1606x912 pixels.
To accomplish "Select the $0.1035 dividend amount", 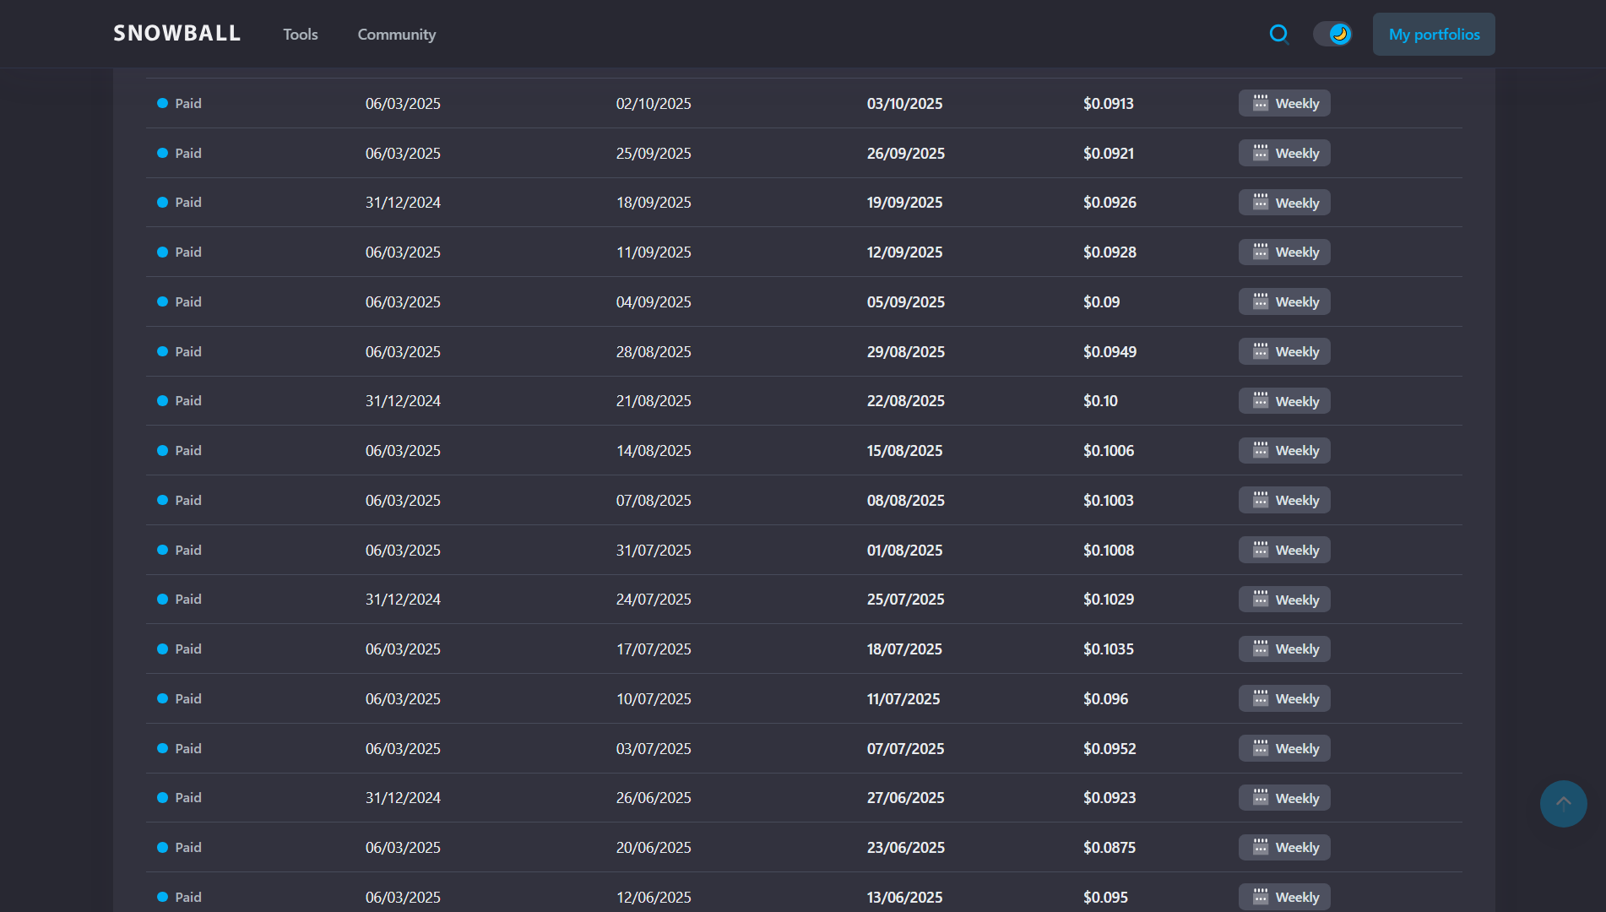I will pos(1108,649).
